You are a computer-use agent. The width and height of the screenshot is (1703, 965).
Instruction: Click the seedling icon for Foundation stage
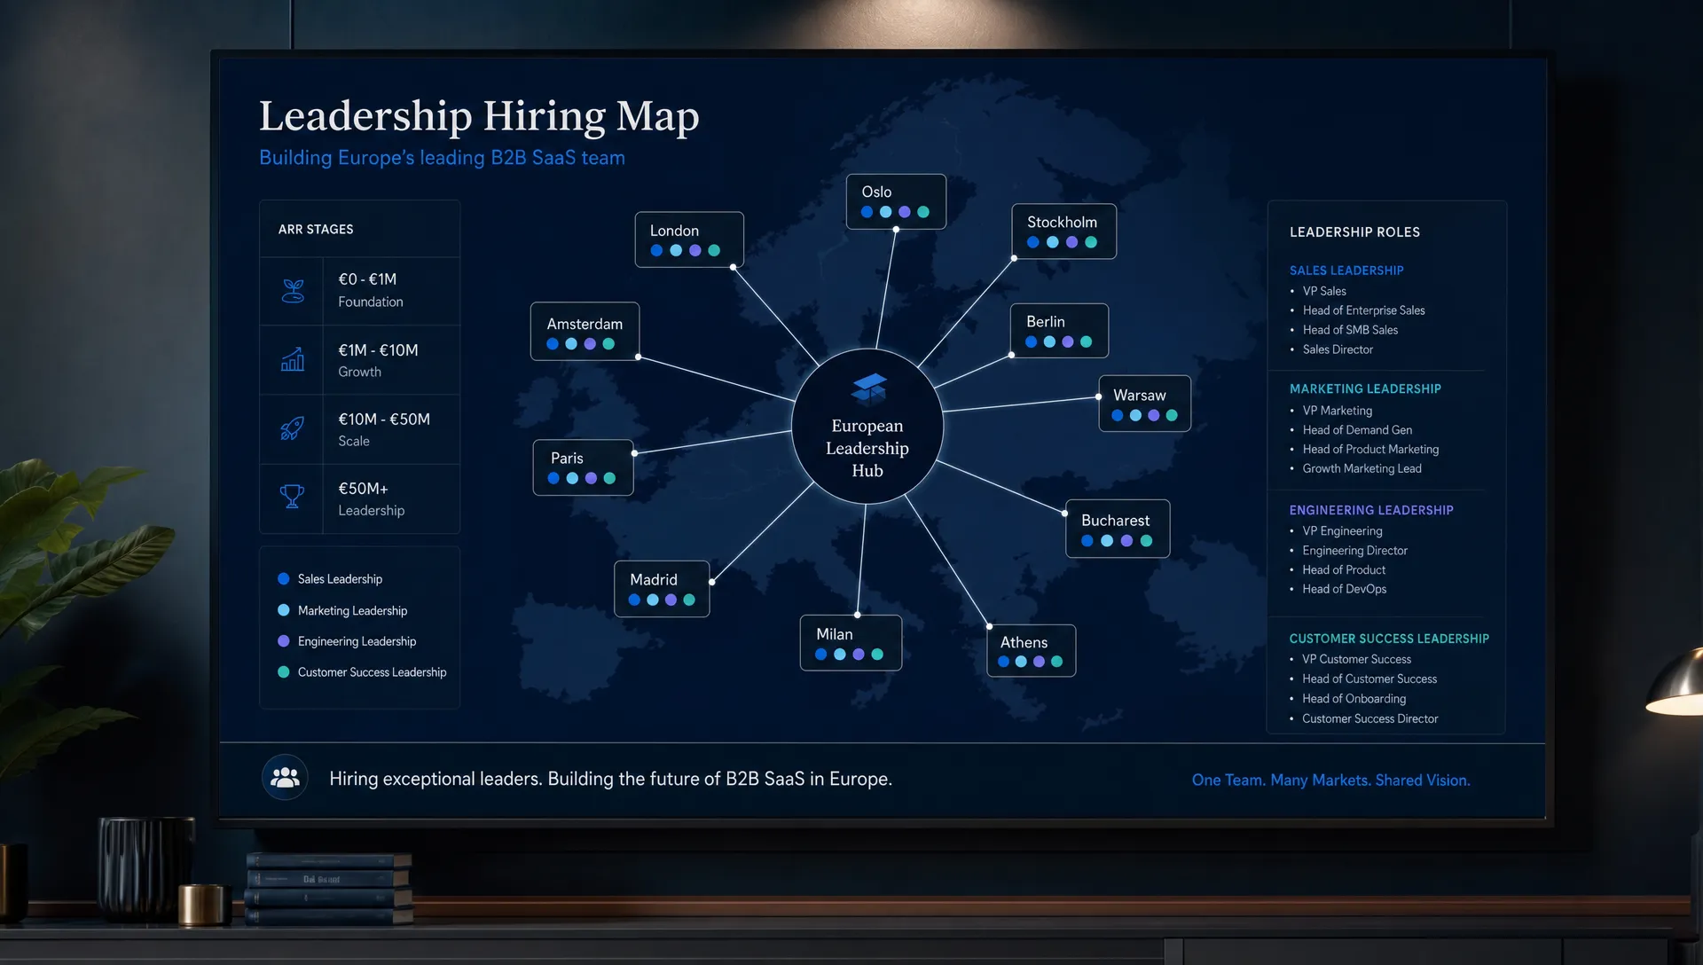(293, 291)
